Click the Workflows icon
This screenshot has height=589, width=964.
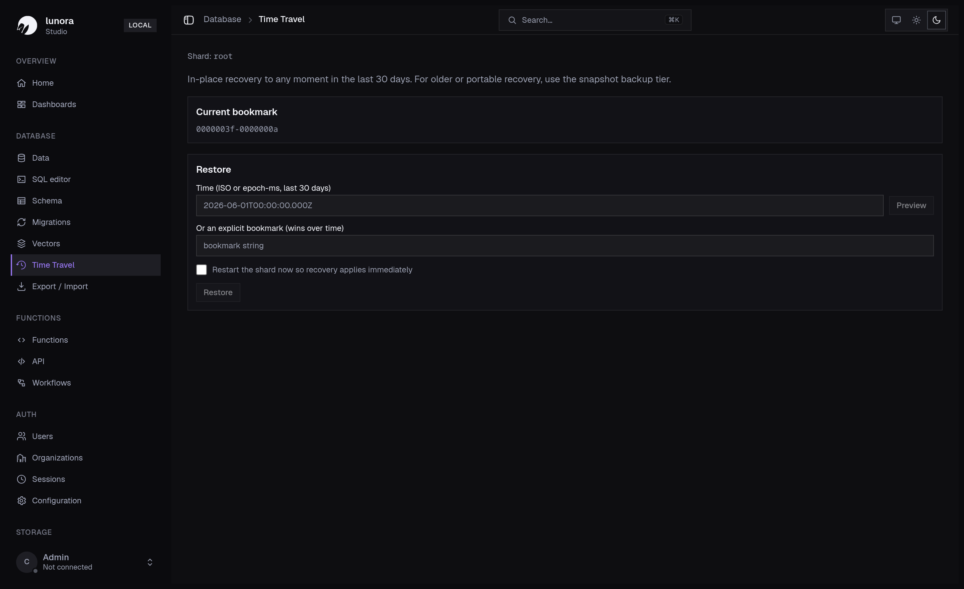(x=21, y=383)
